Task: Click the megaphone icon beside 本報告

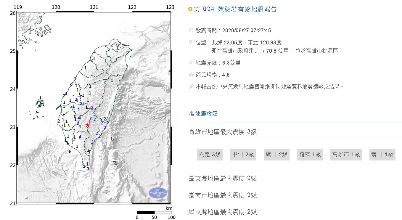Action: click(191, 87)
